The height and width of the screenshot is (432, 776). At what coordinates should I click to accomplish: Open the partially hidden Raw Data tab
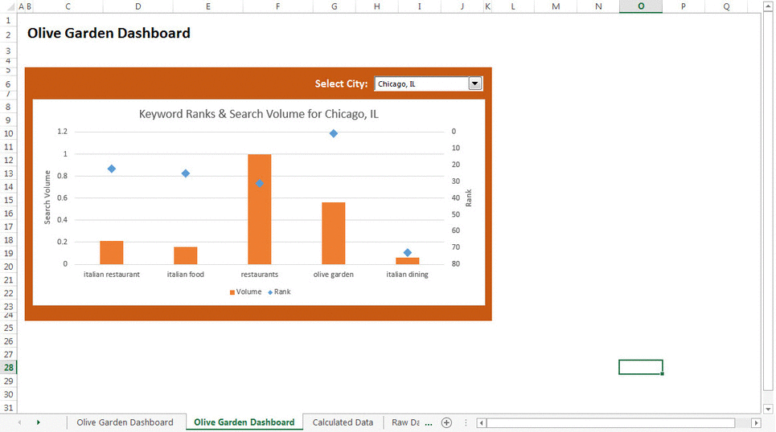pyautogui.click(x=405, y=422)
